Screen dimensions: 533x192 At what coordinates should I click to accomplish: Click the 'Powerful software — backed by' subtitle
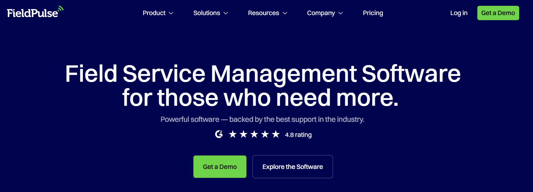[262, 120]
